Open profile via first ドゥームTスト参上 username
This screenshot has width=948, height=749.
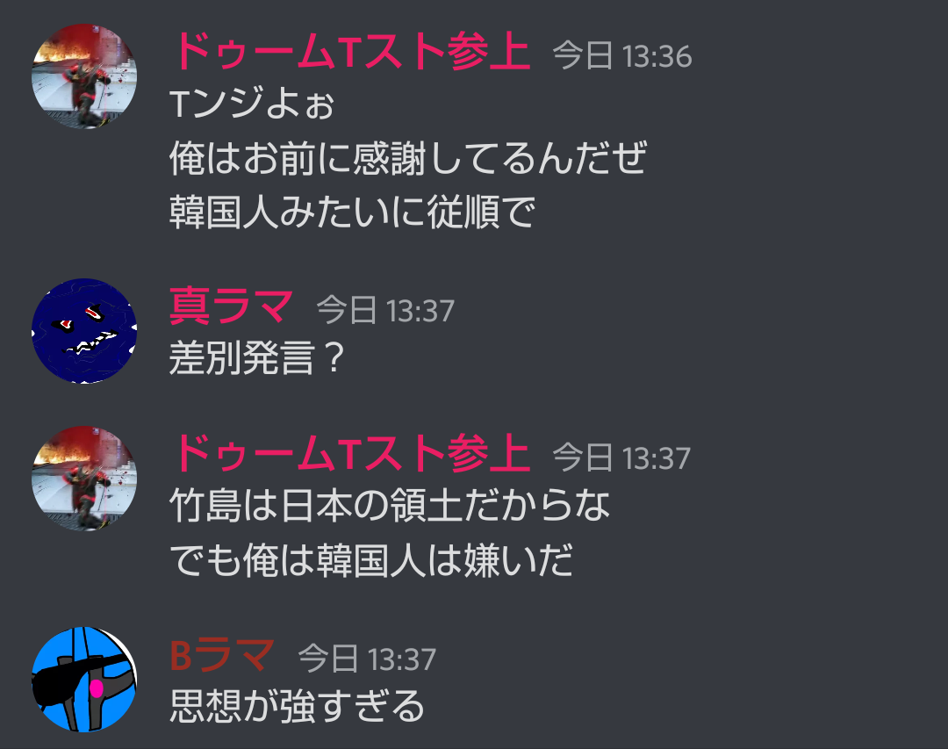[x=350, y=53]
